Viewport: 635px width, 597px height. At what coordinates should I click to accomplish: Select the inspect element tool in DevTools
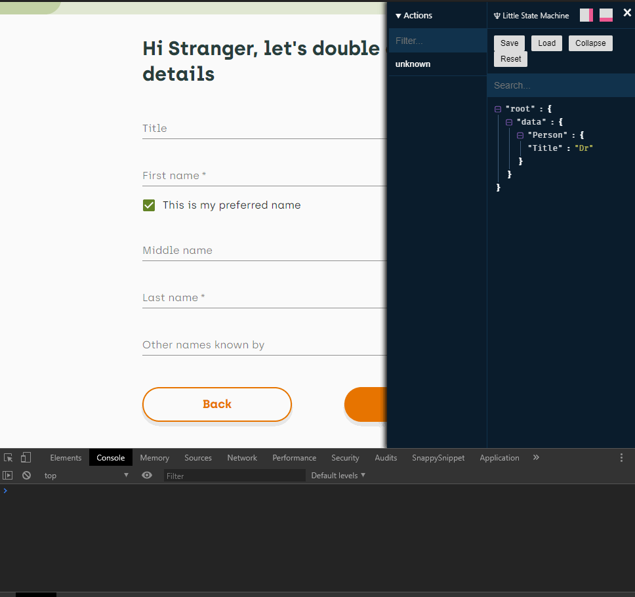coord(8,457)
